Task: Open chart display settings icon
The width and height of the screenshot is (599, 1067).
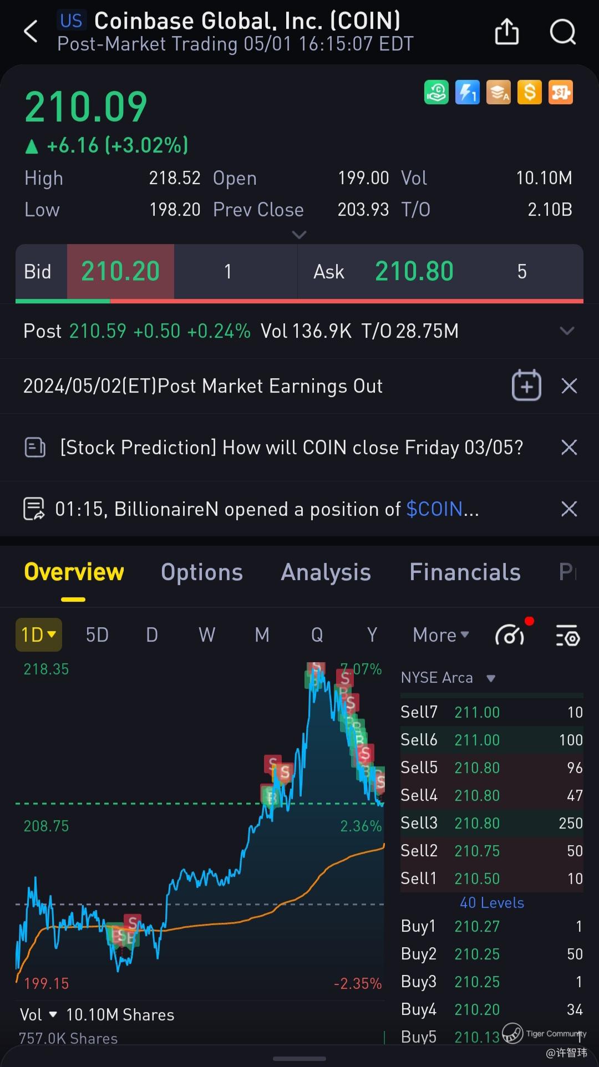Action: coord(567,635)
